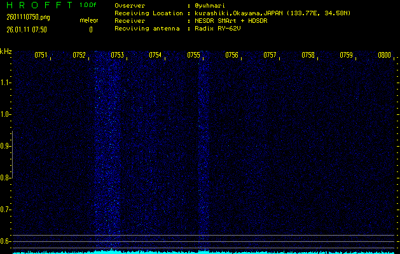Click the Recviving antenna label

pos(147,29)
